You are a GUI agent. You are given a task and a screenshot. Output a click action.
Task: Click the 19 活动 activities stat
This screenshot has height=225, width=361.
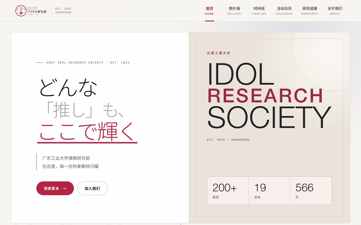tap(269, 191)
